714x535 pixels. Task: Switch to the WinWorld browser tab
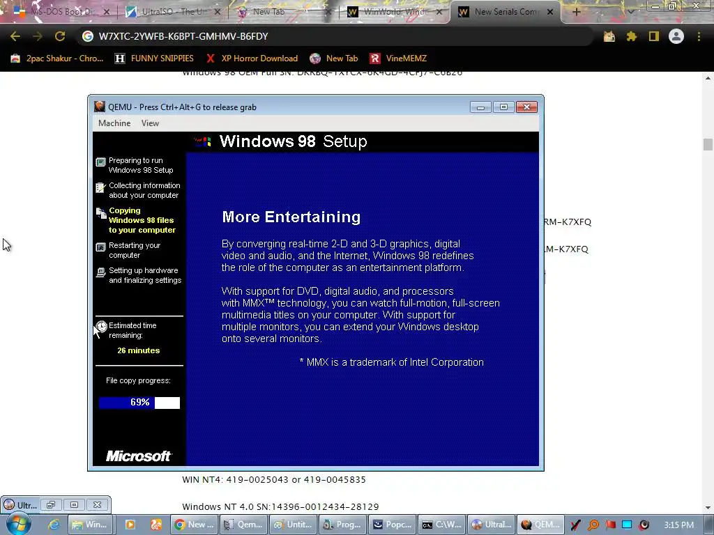click(x=394, y=12)
